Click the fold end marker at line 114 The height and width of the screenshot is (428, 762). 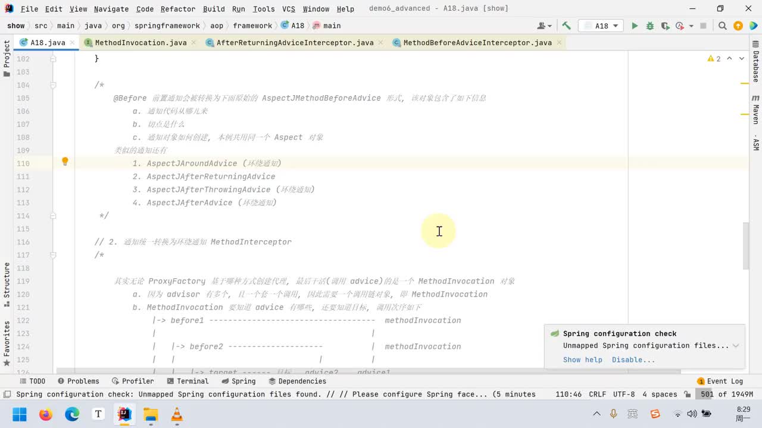(53, 216)
